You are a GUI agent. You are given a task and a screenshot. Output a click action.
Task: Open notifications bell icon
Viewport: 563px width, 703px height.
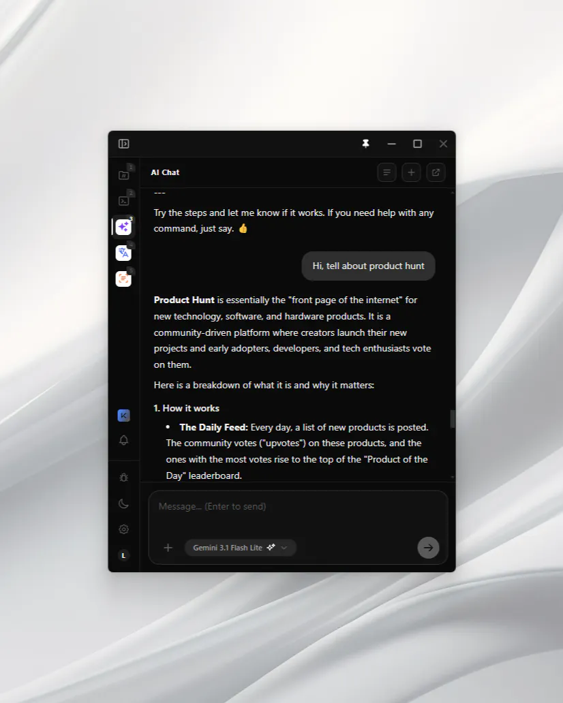(124, 440)
